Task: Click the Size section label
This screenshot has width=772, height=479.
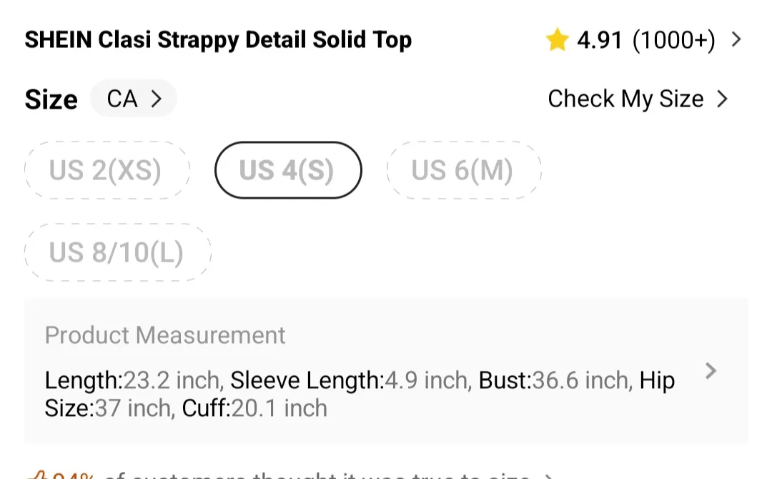Action: (x=51, y=99)
